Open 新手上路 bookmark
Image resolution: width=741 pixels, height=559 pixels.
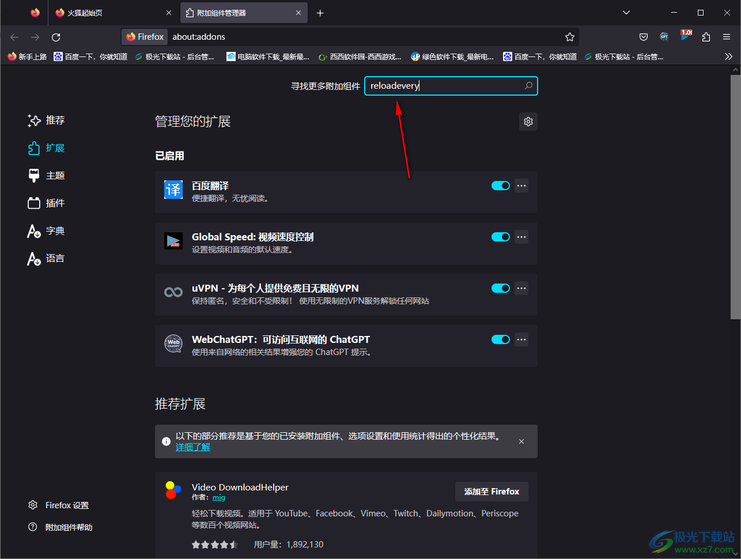[x=27, y=56]
